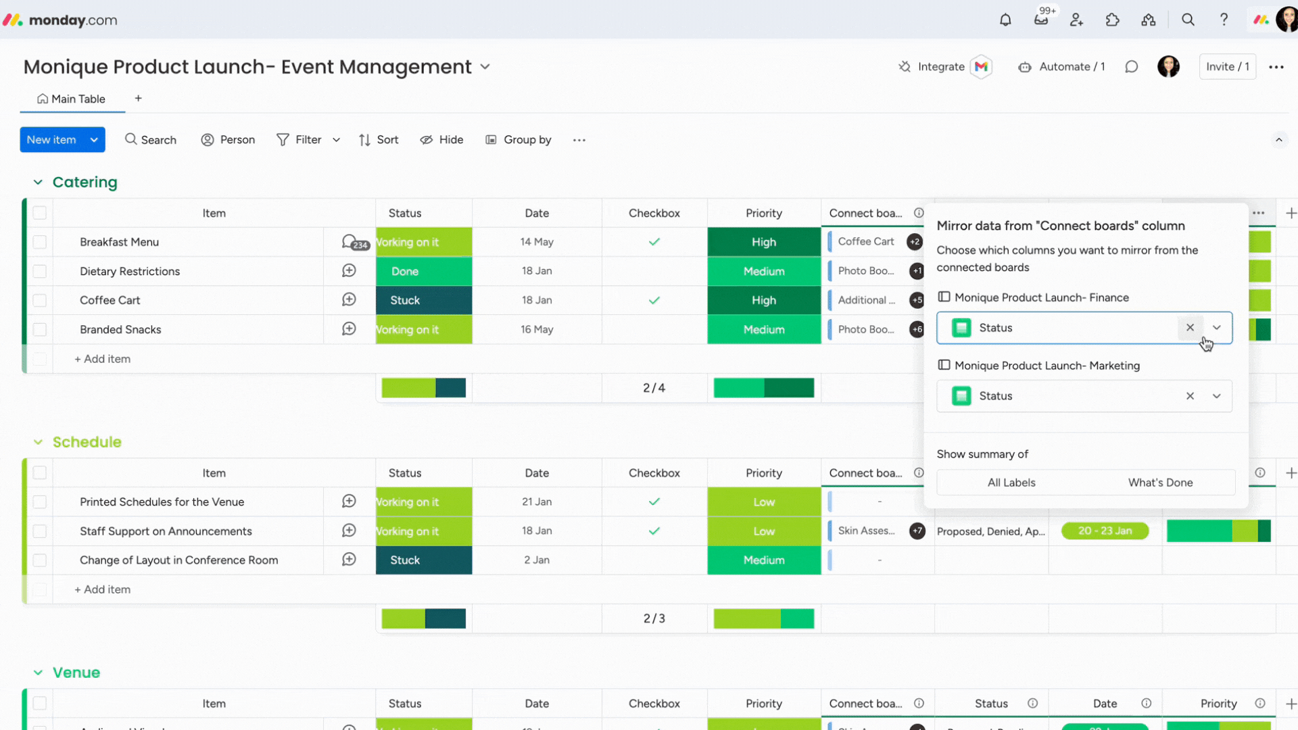Open the New item dropdown arrow

94,140
